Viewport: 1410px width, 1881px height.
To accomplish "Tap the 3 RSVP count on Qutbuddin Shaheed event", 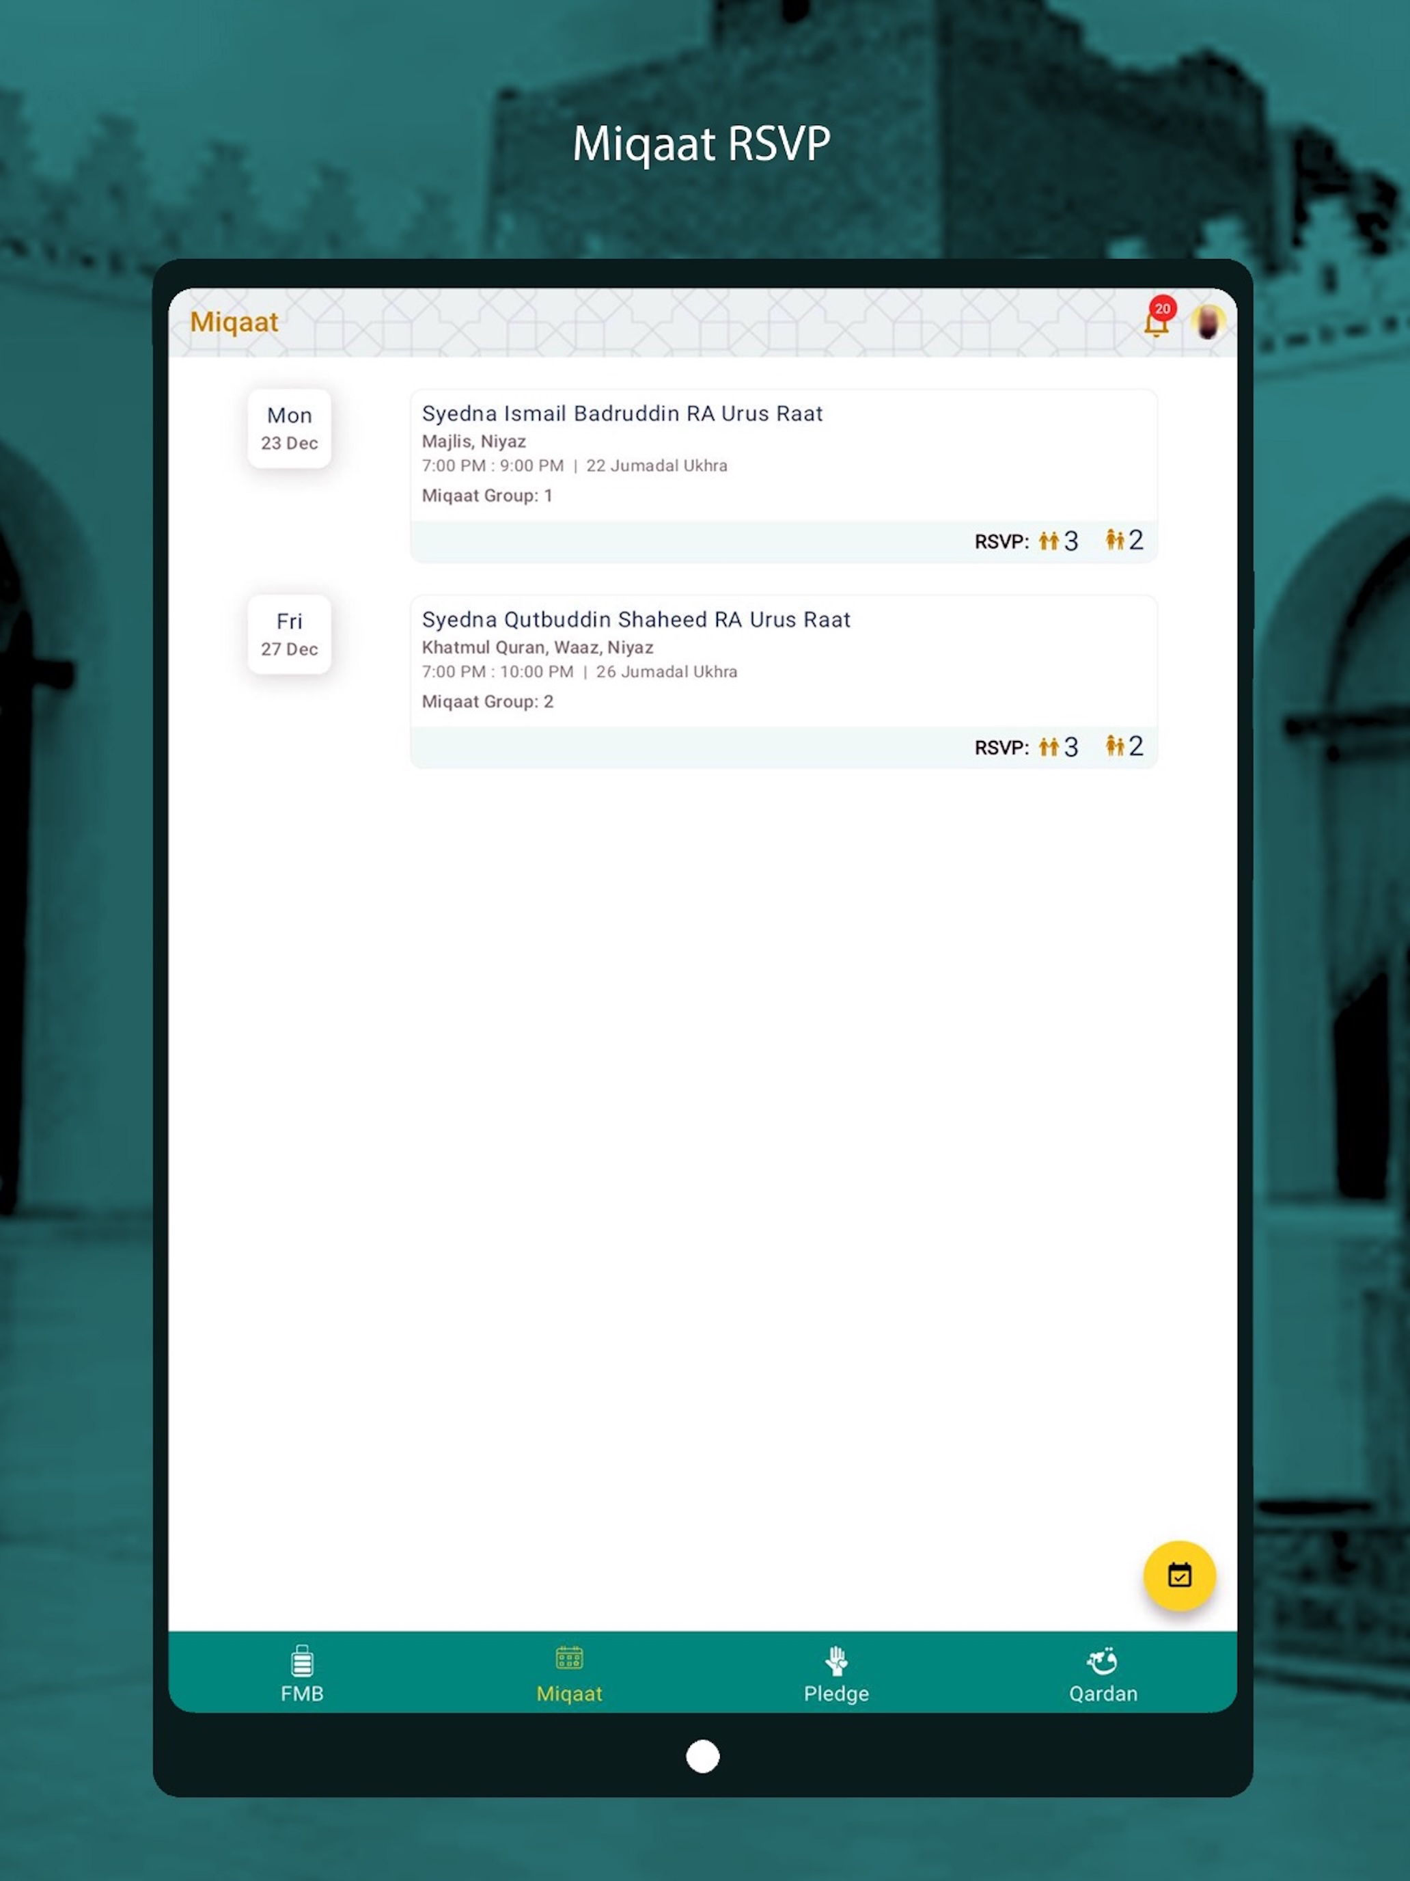I will (x=1059, y=746).
